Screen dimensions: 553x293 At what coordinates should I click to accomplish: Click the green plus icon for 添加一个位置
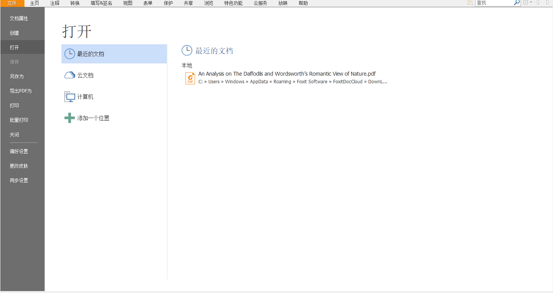pyautogui.click(x=69, y=118)
